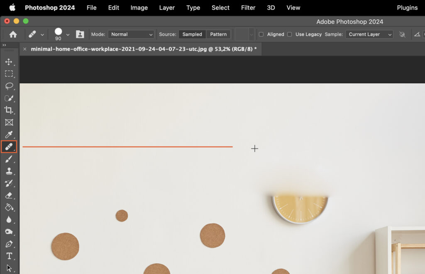Viewport: 425px width, 274px height.
Task: Select the Frame tool
Action: (x=9, y=123)
